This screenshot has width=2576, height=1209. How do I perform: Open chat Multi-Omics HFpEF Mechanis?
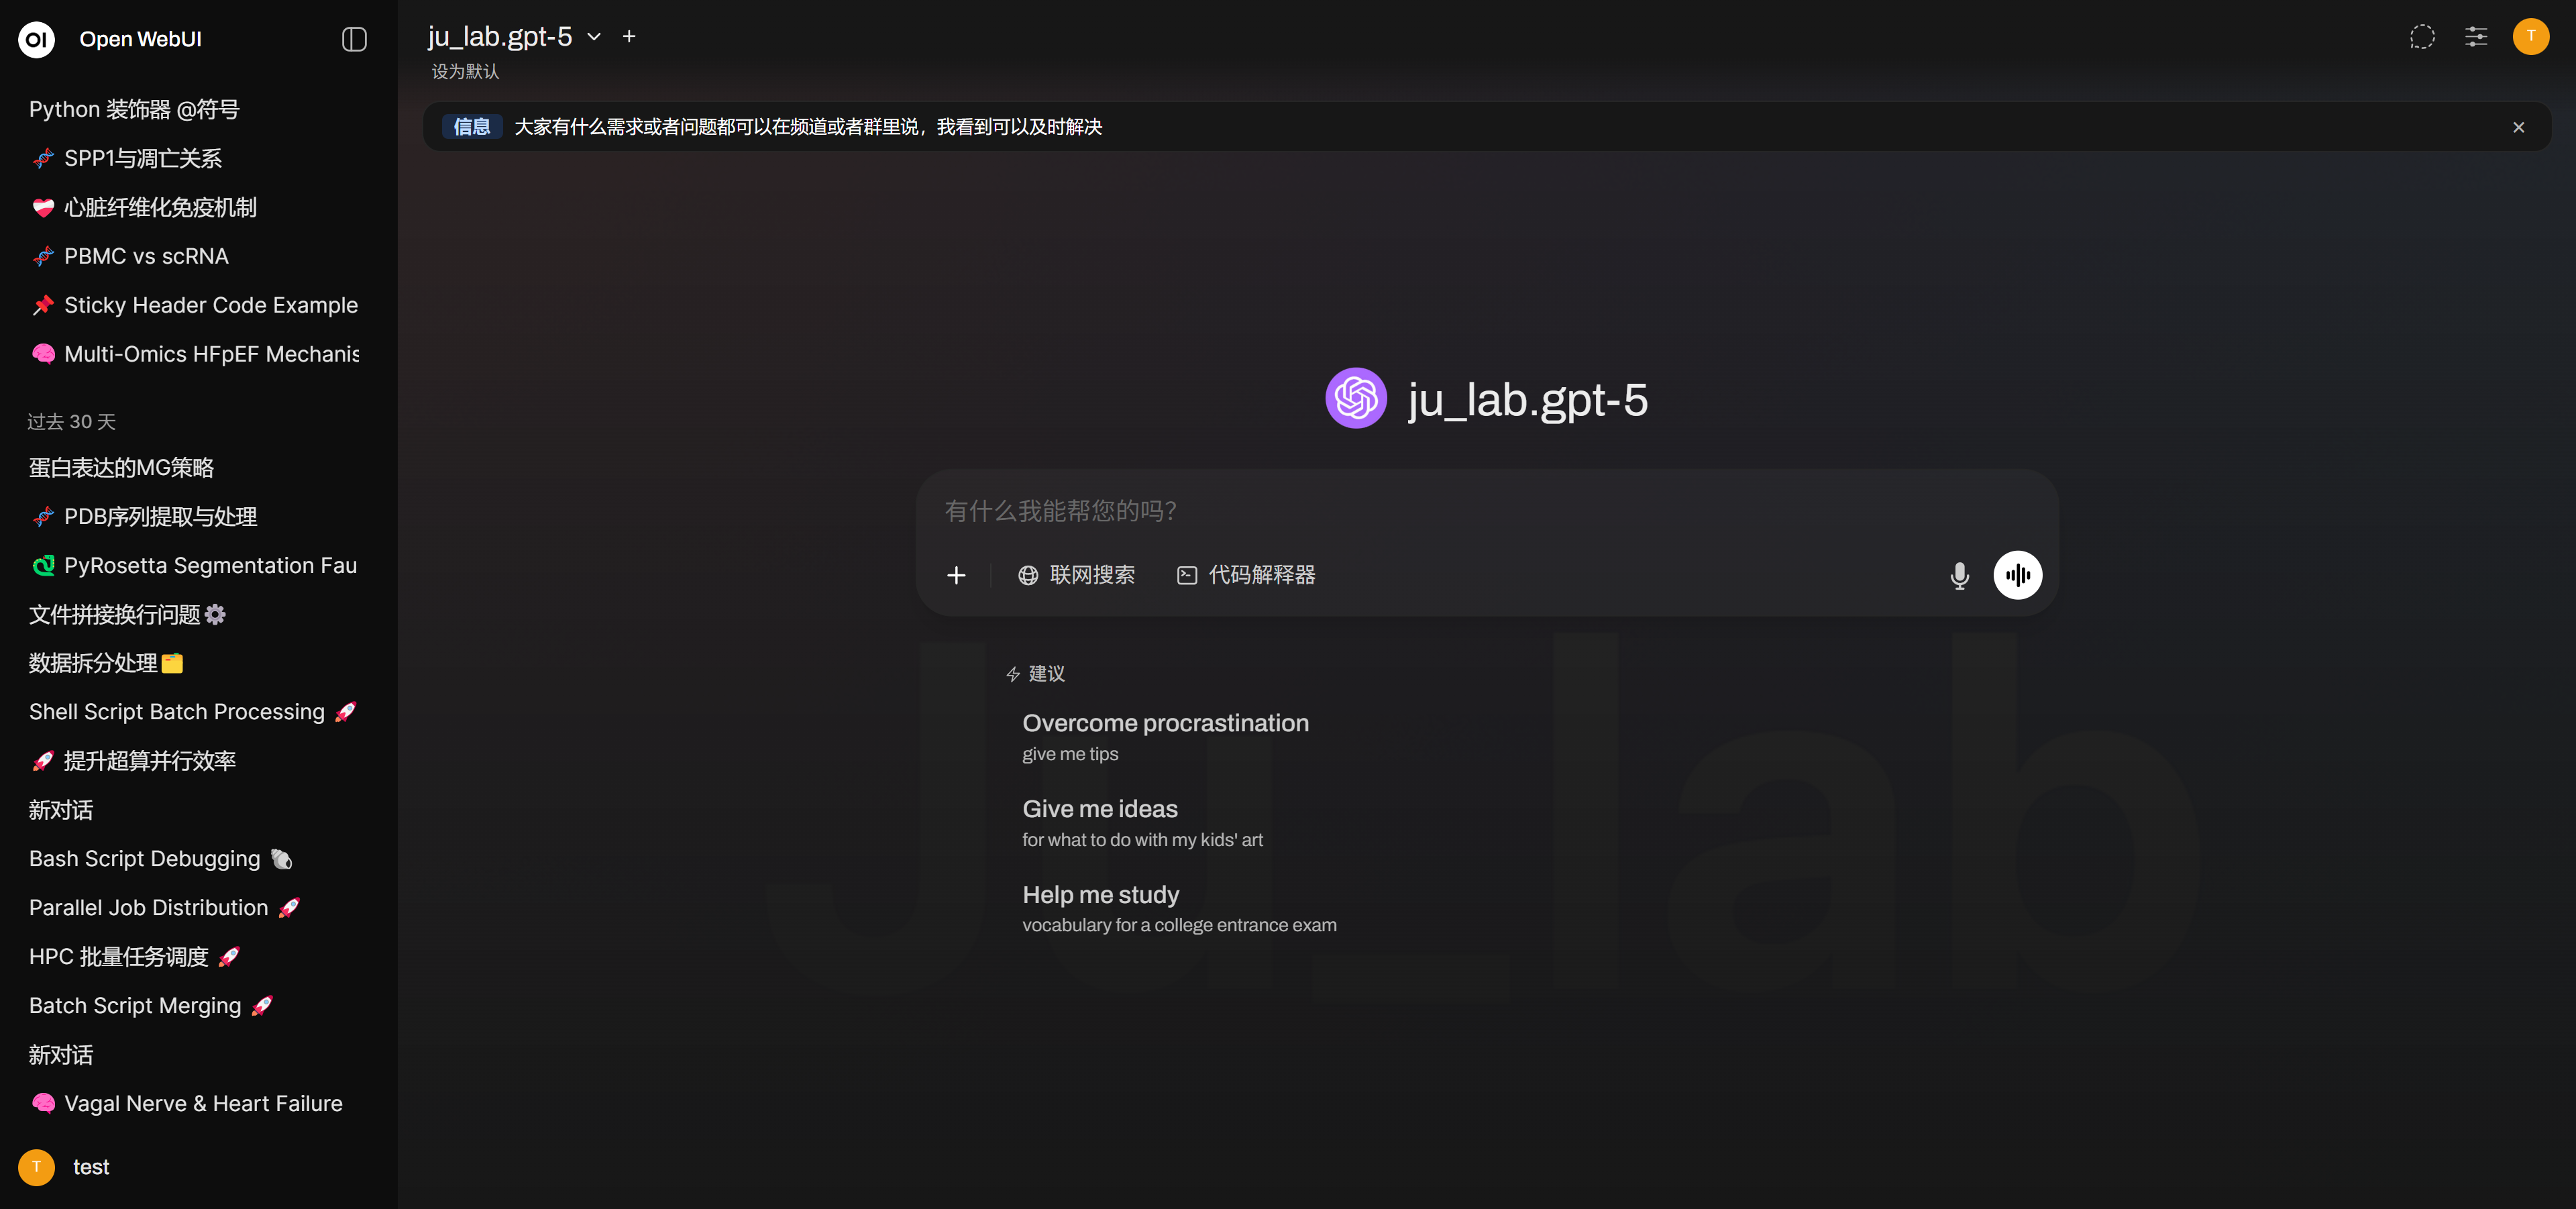(x=195, y=354)
